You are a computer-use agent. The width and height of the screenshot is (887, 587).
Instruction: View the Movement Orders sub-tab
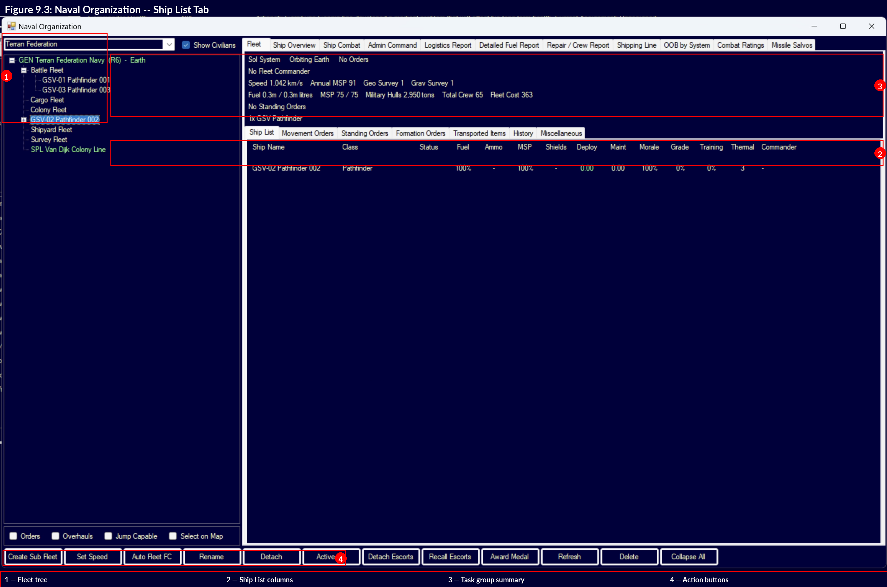pyautogui.click(x=308, y=133)
